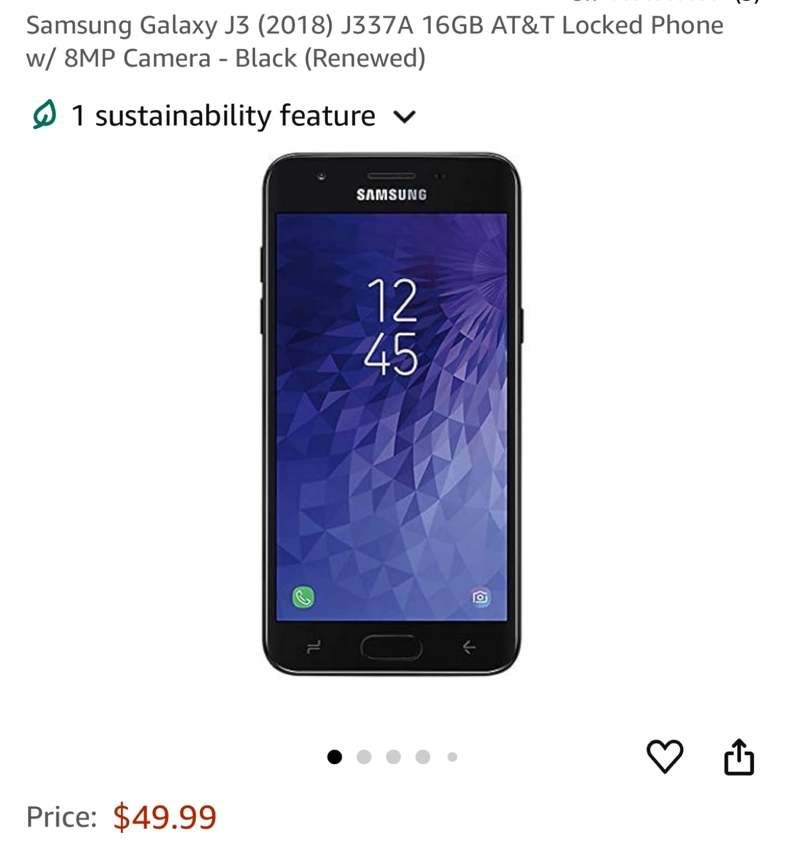Viewport: 787px width, 861px height.
Task: Tap camera icon on pictured phone screen
Action: point(480,597)
